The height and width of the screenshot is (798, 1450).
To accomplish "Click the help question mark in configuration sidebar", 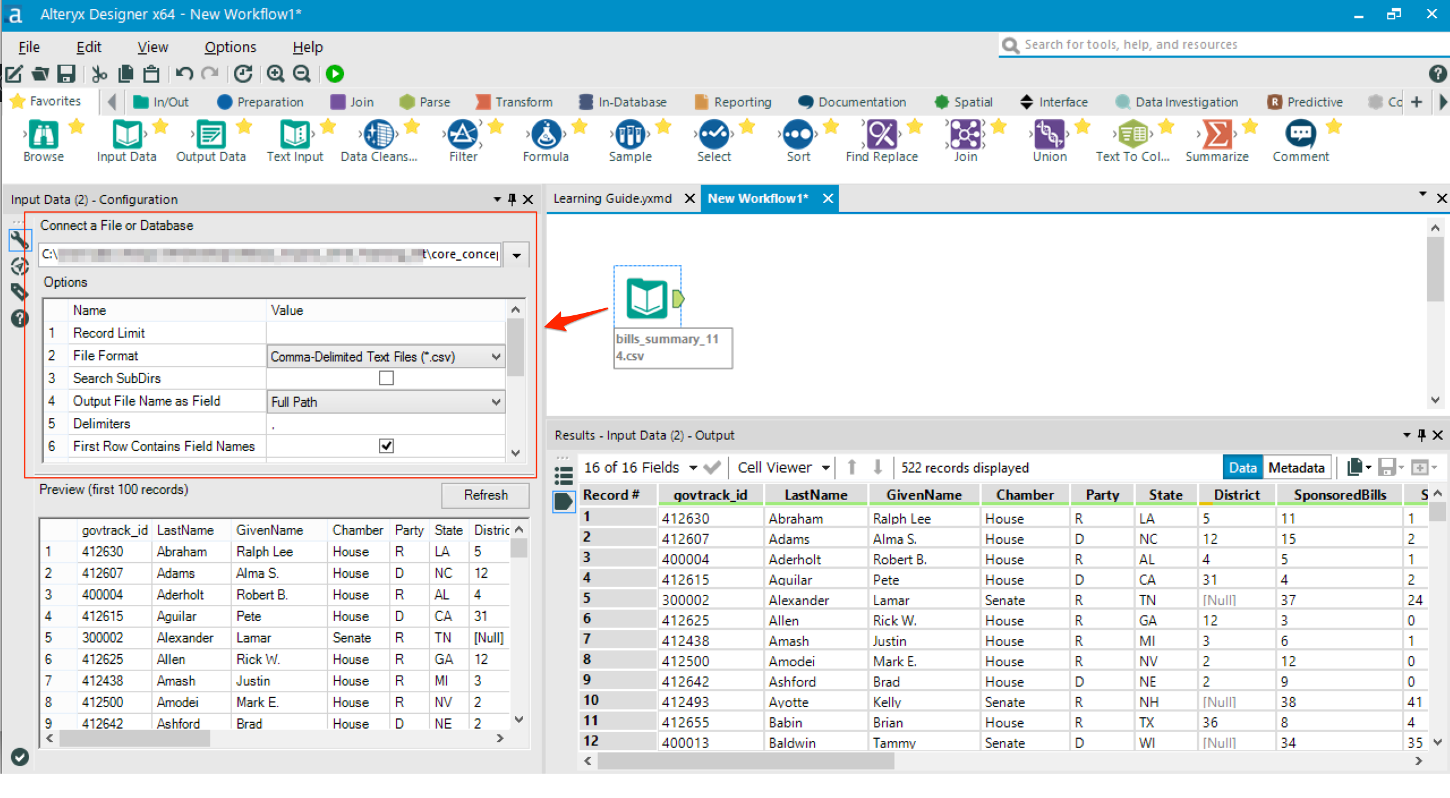I will (x=20, y=319).
